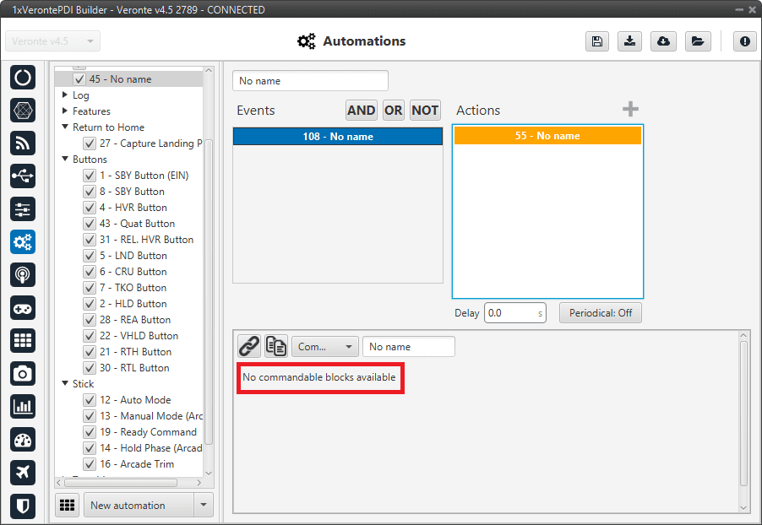Toggle the 12 - Auto Mode checkbox
Viewport: 762px width, 525px height.
tap(89, 400)
